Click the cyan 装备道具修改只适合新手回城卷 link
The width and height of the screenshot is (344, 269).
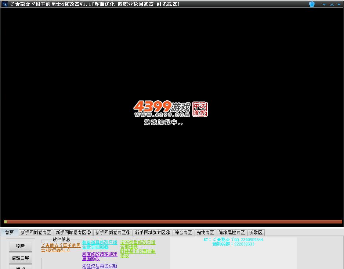coord(99,244)
